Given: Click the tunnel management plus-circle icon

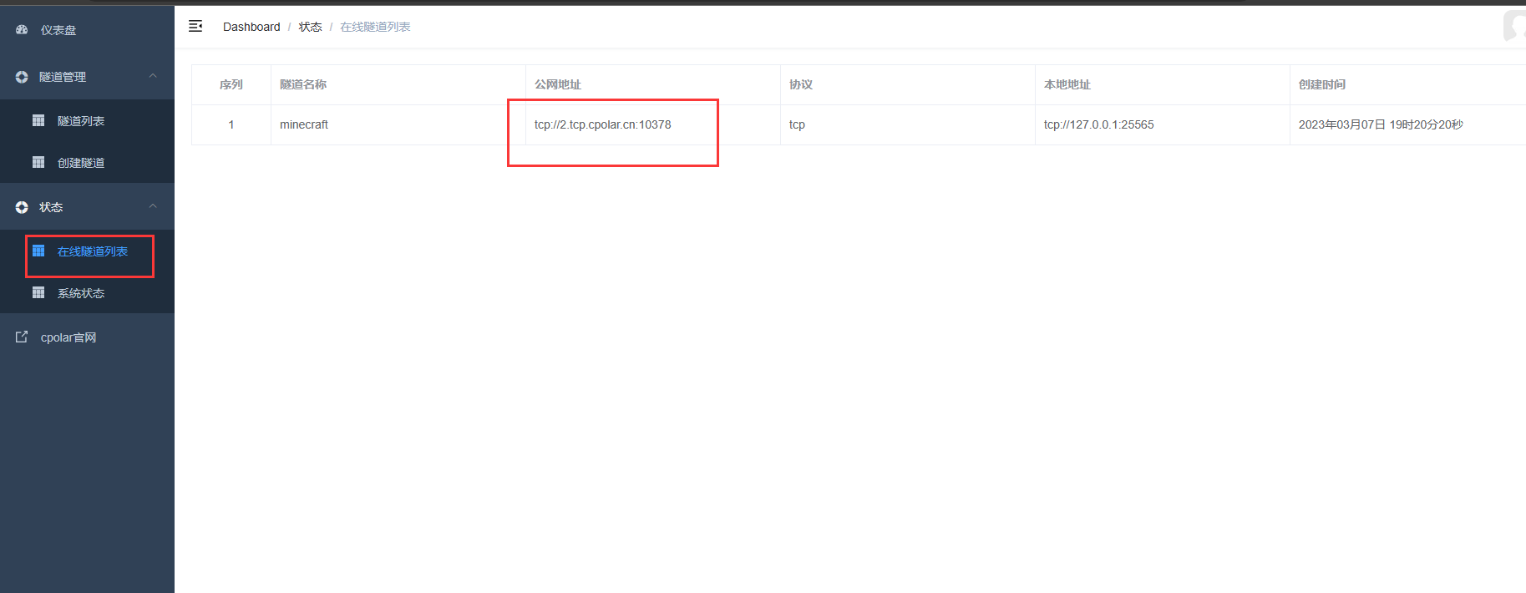Looking at the screenshot, I should pos(22,77).
